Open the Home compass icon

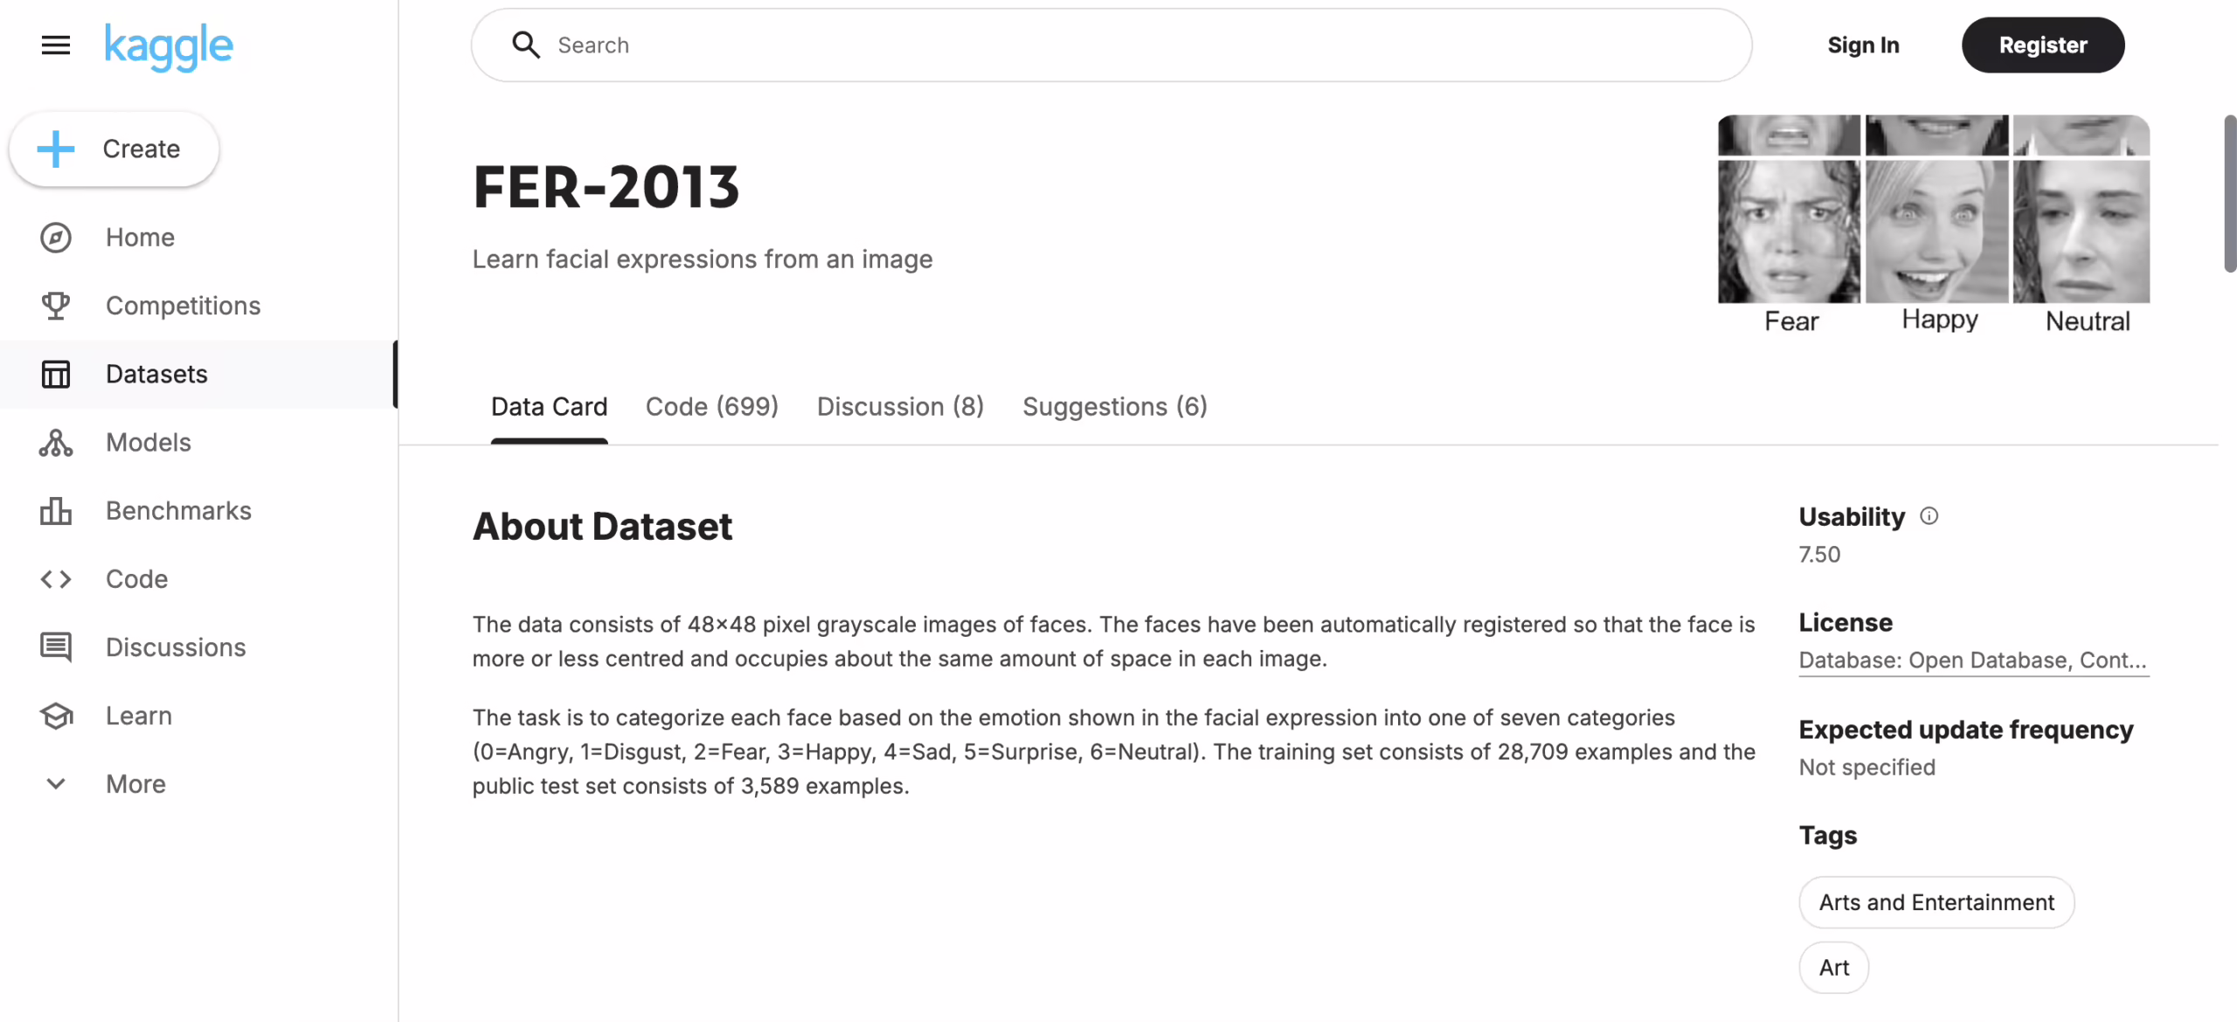click(x=56, y=238)
